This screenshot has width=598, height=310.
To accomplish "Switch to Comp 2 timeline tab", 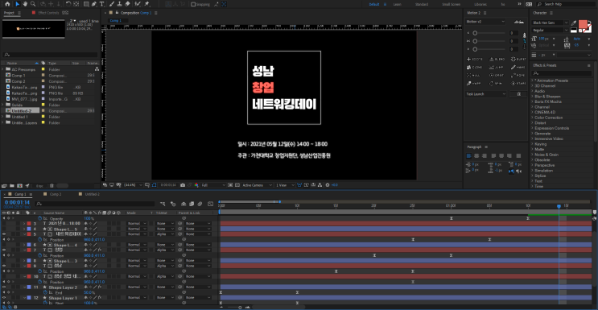I will [56, 194].
